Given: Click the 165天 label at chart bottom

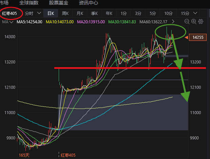Looking at the screenshot, I should pyautogui.click(x=24, y=155).
